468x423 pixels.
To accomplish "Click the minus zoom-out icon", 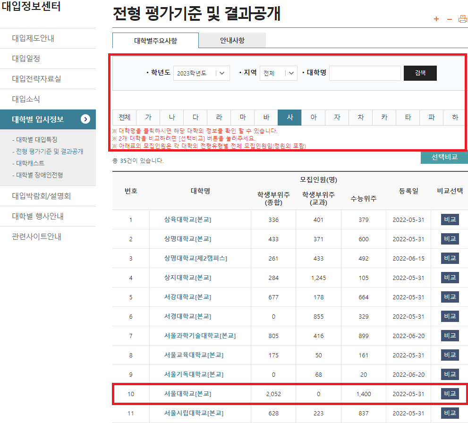I will coord(449,19).
